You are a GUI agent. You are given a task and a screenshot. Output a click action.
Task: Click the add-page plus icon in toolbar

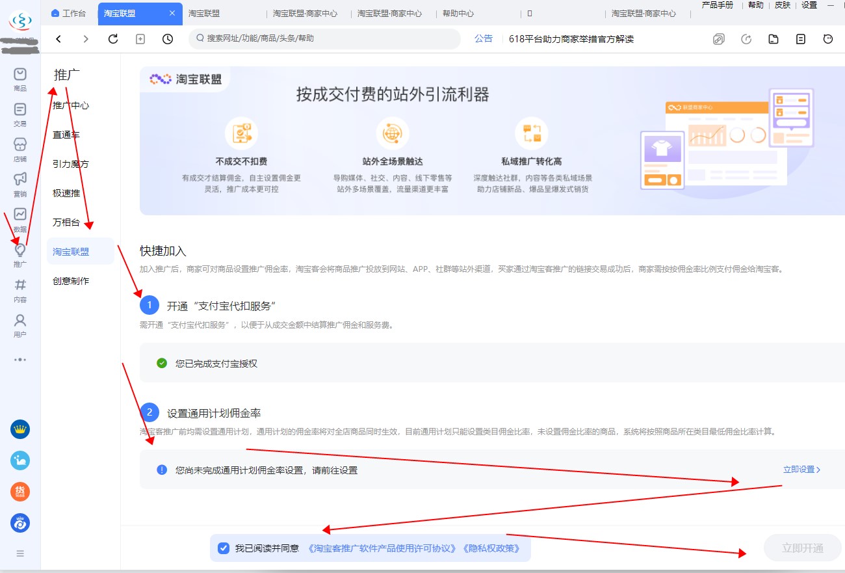[140, 39]
